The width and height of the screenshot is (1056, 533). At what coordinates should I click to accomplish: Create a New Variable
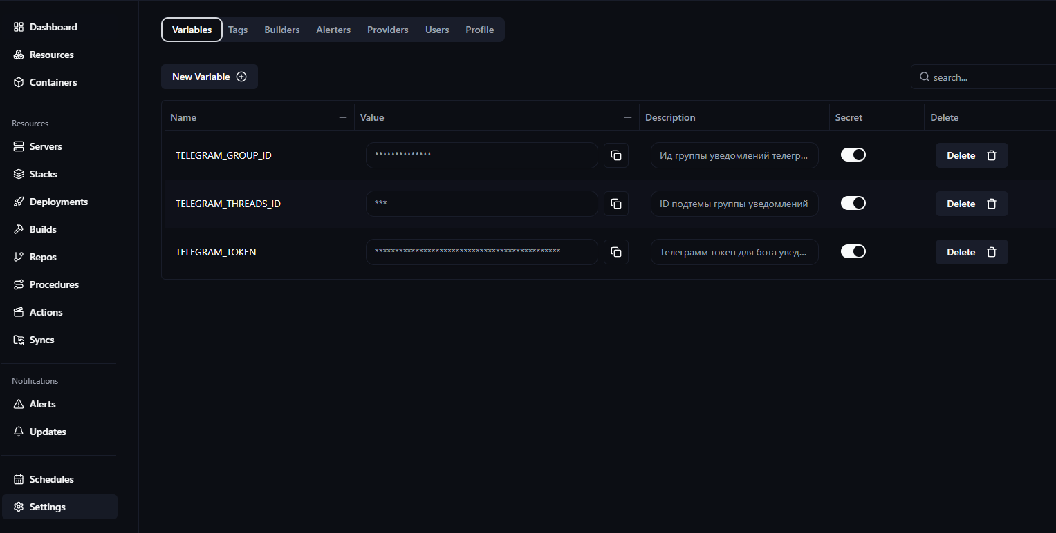point(209,77)
